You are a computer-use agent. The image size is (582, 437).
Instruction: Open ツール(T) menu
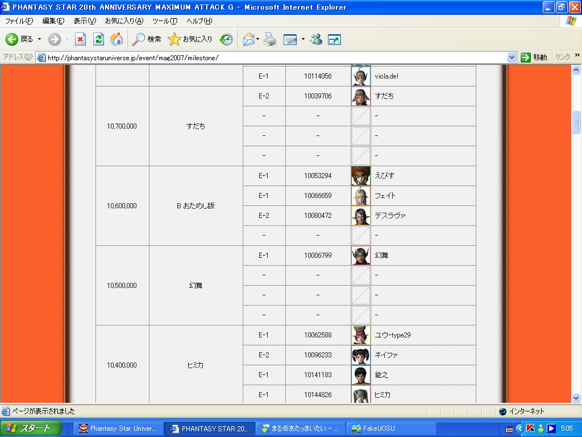click(x=165, y=21)
